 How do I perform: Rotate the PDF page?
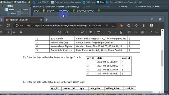(60, 32)
